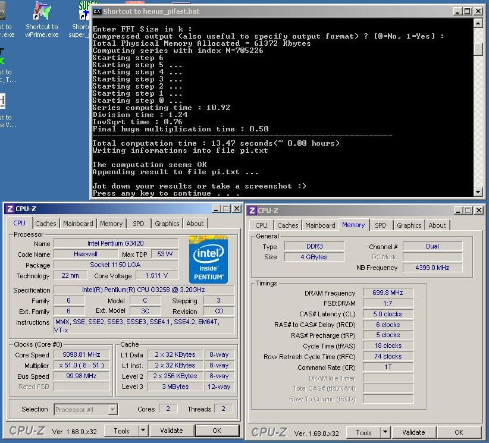Switch to CPU tab in right CPU-Z
The height and width of the screenshot is (443, 489).
[x=261, y=225]
